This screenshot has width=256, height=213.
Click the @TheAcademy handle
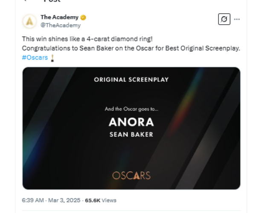point(60,26)
